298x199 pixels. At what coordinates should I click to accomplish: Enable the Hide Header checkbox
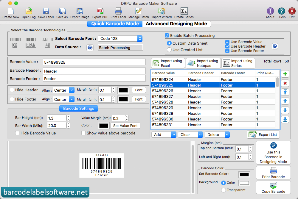pyautogui.click(x=12, y=90)
